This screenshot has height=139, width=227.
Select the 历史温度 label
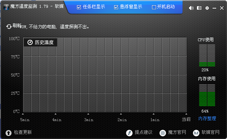(x=44, y=42)
